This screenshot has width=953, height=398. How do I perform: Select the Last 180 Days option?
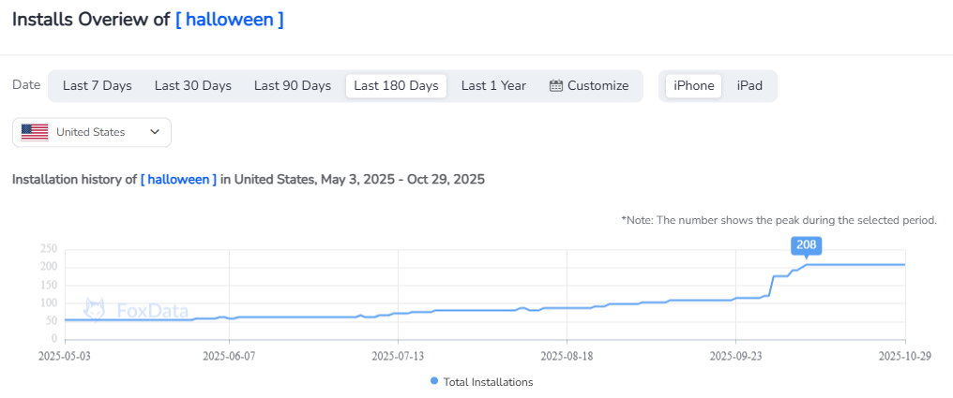click(396, 86)
